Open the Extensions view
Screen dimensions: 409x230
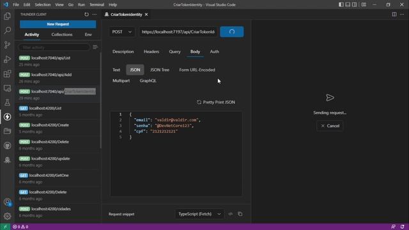point(7,74)
